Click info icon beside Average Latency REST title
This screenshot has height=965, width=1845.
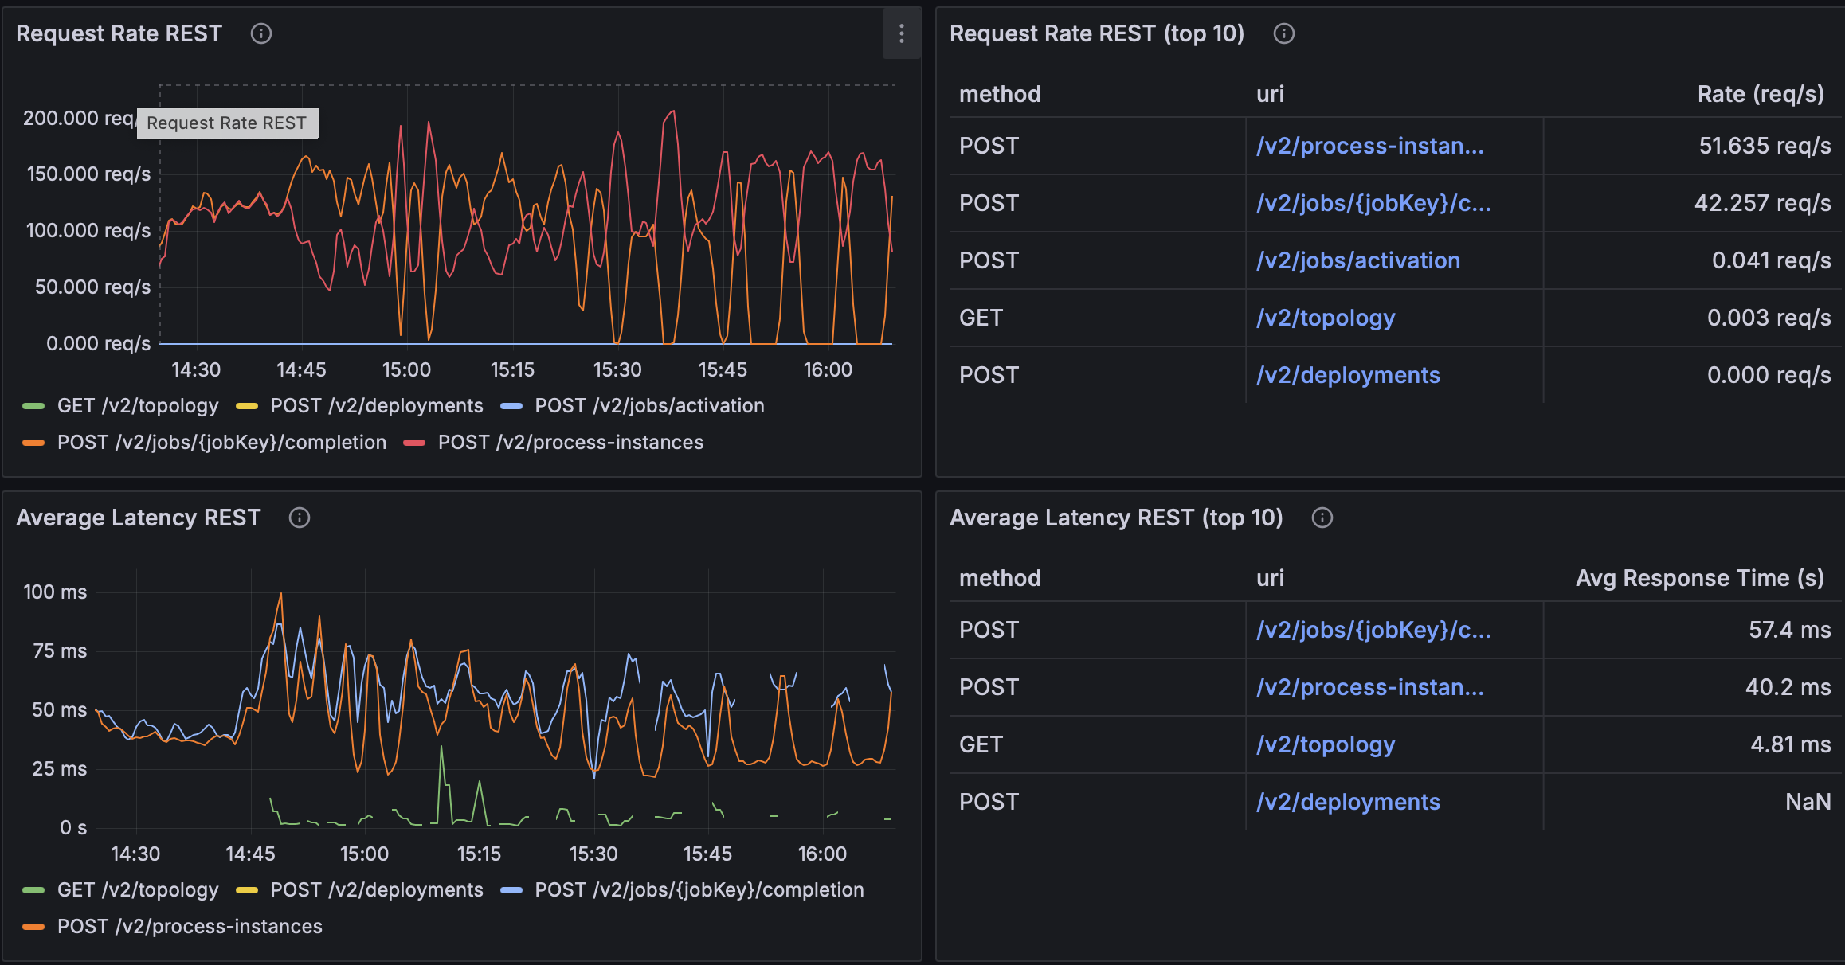pos(299,518)
